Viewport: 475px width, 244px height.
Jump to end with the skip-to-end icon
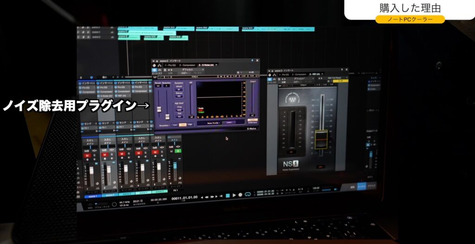coord(221,196)
